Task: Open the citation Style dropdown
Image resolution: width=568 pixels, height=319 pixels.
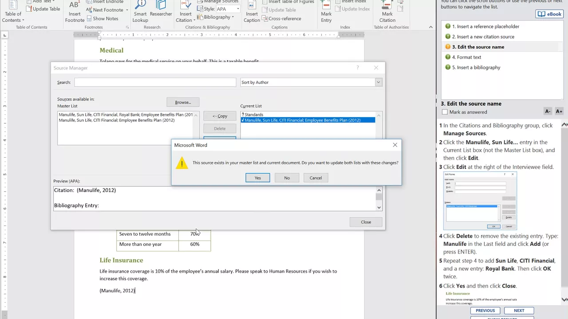Action: (x=238, y=9)
